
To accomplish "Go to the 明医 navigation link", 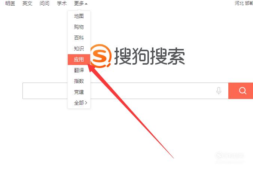I will [10, 3].
